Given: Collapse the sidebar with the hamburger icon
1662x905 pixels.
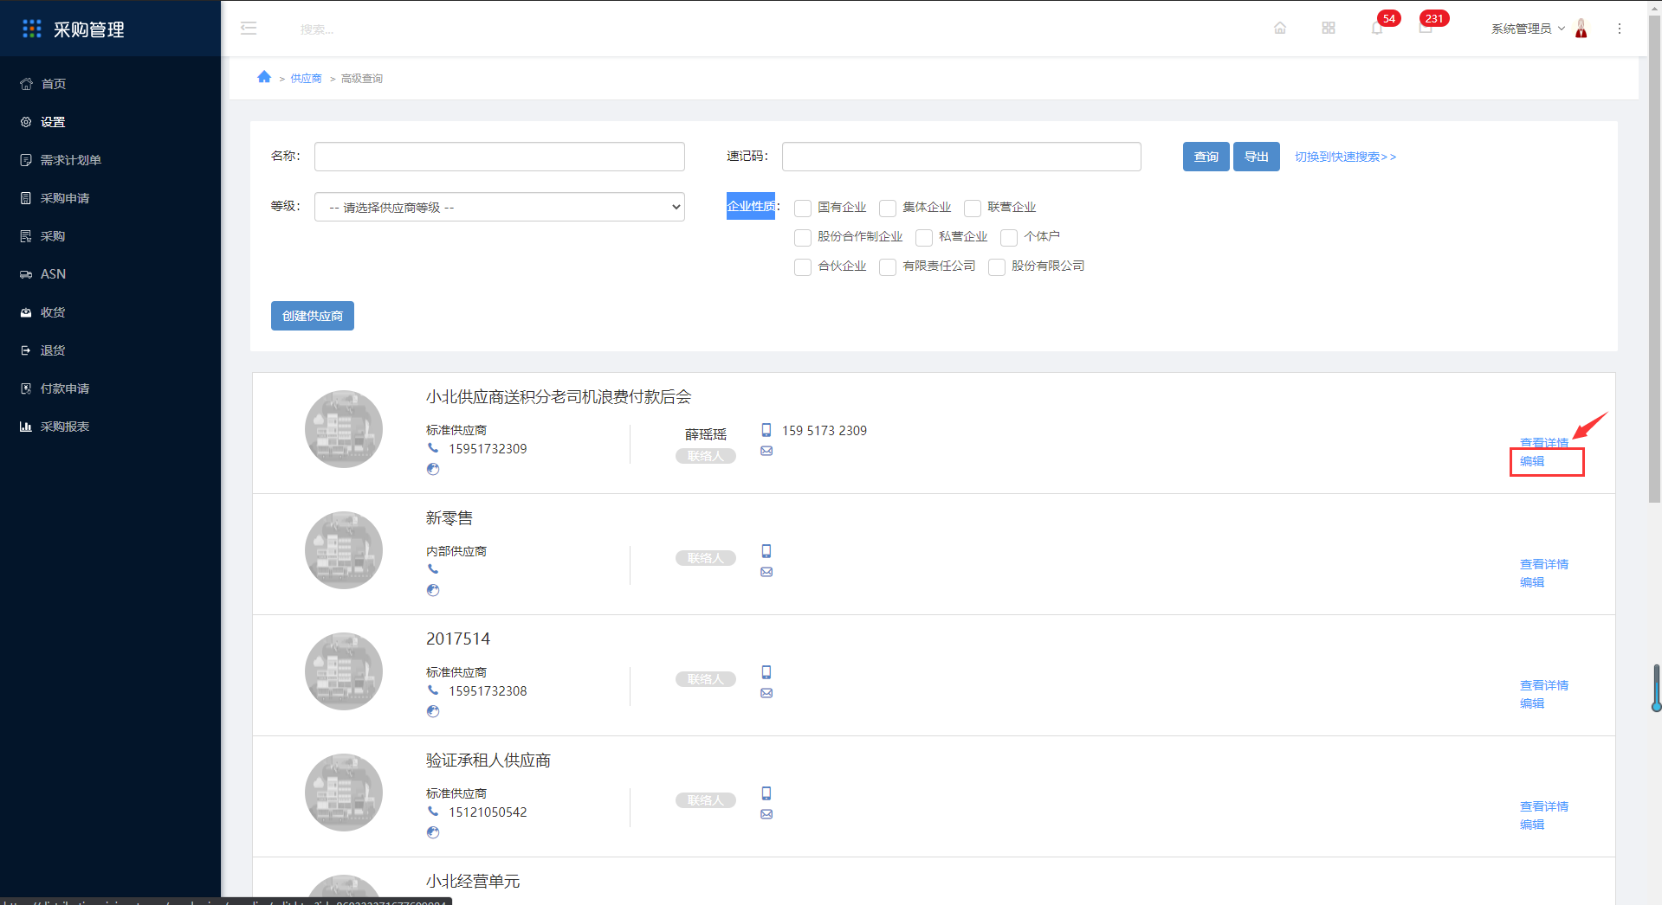Looking at the screenshot, I should 249,29.
